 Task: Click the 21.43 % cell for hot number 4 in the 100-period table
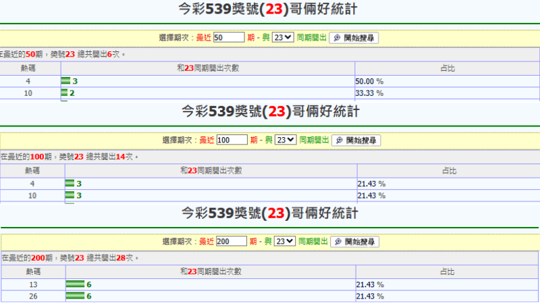(x=448, y=184)
